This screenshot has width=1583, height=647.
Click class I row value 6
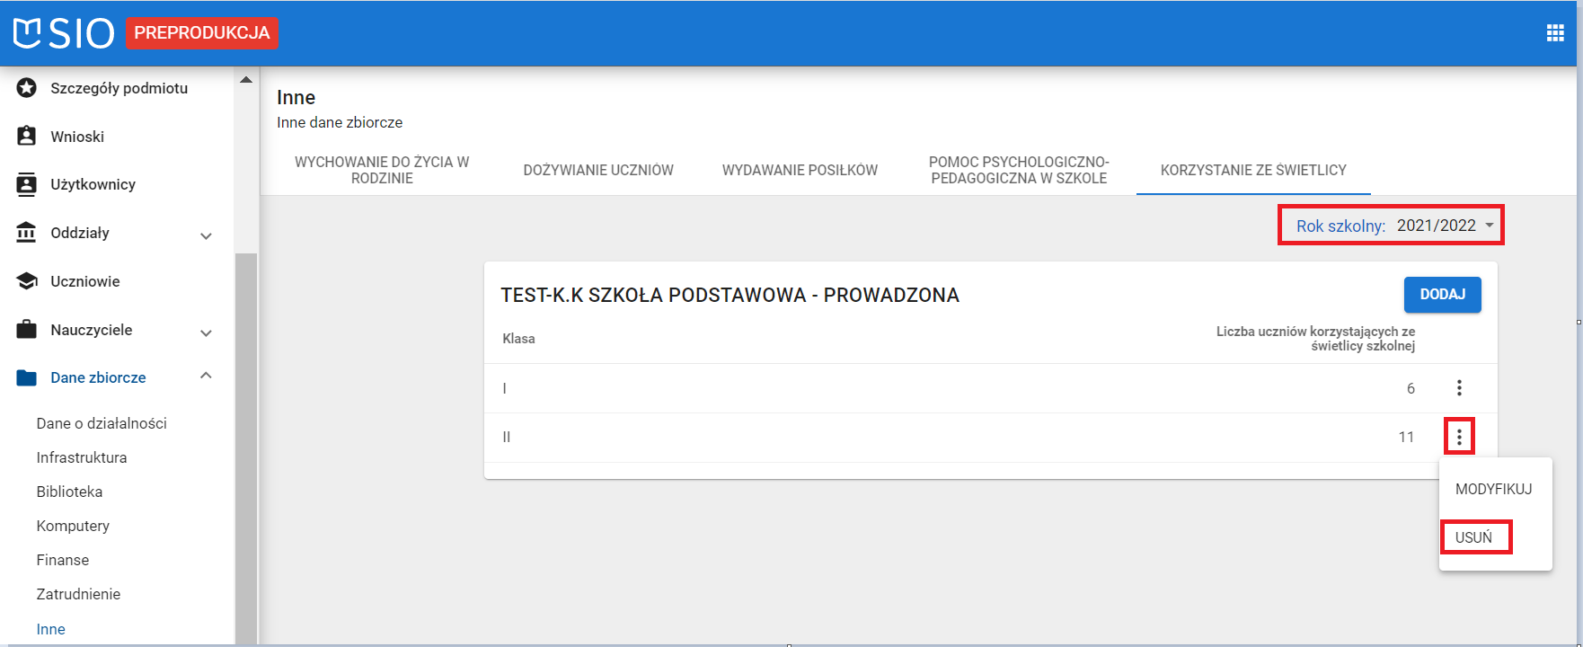click(x=1411, y=388)
